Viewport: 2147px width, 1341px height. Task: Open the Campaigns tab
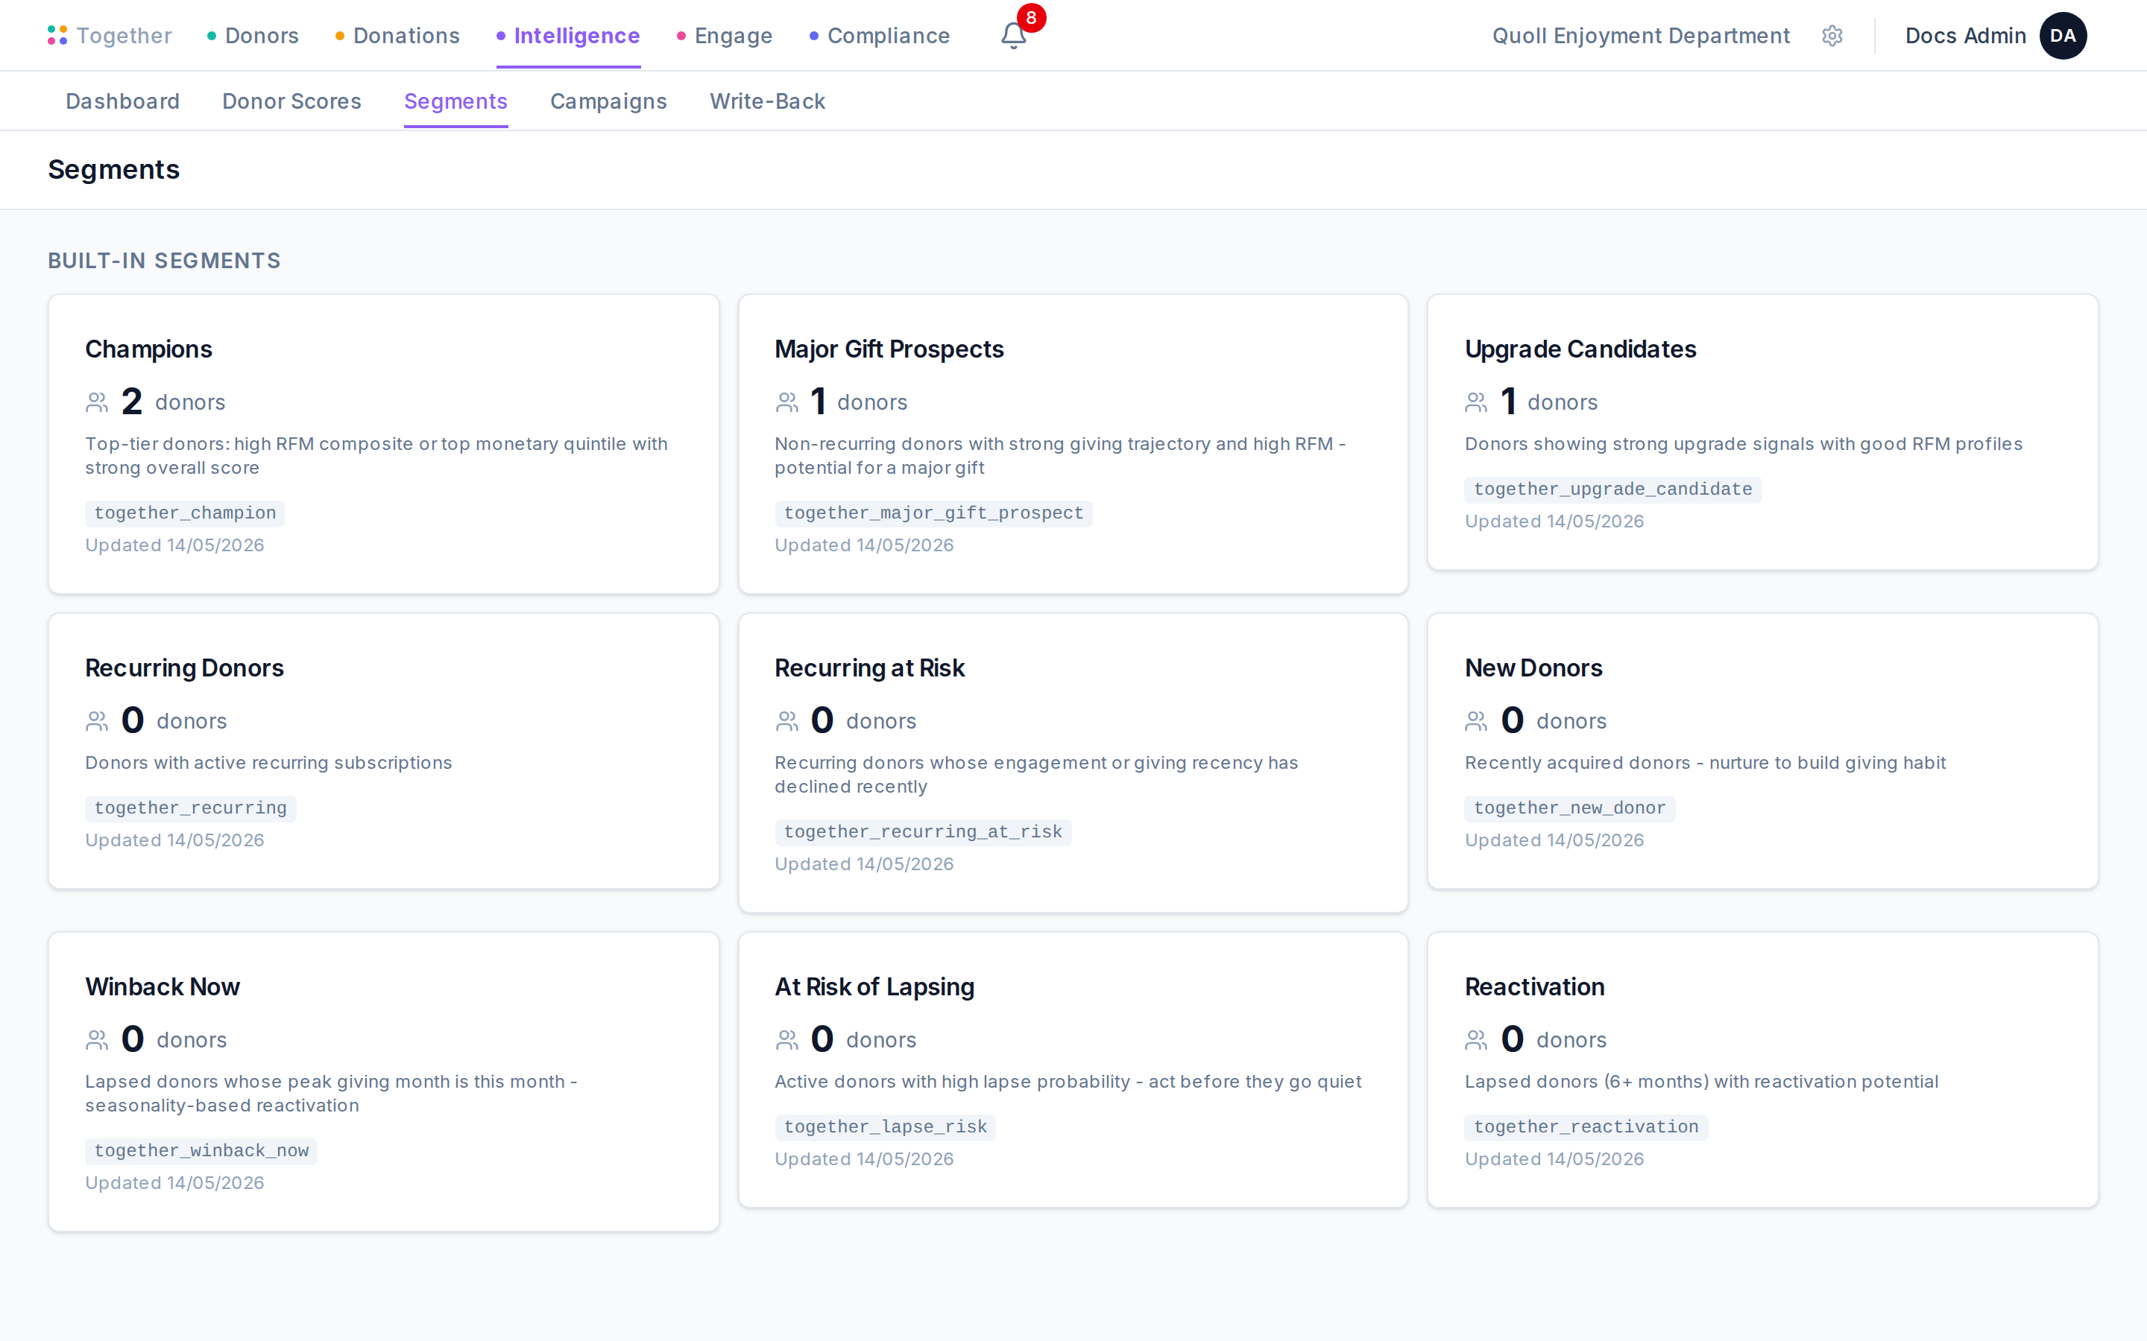[608, 101]
